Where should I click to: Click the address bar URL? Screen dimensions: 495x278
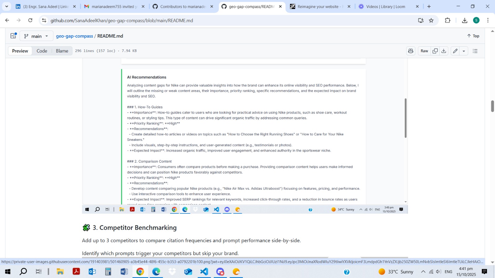[122, 20]
